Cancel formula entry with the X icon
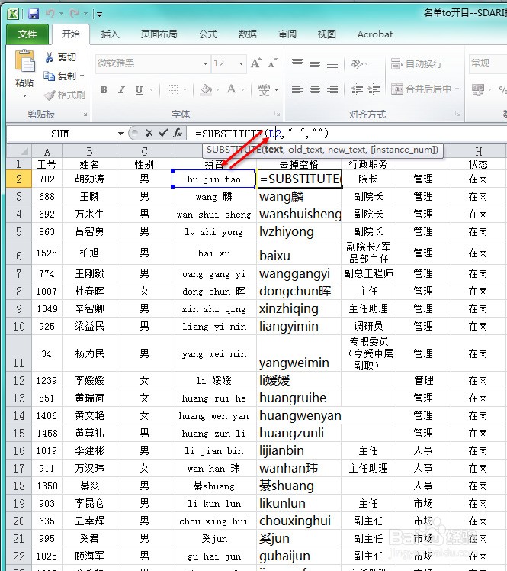Screen dimensions: 507x571 [149, 133]
